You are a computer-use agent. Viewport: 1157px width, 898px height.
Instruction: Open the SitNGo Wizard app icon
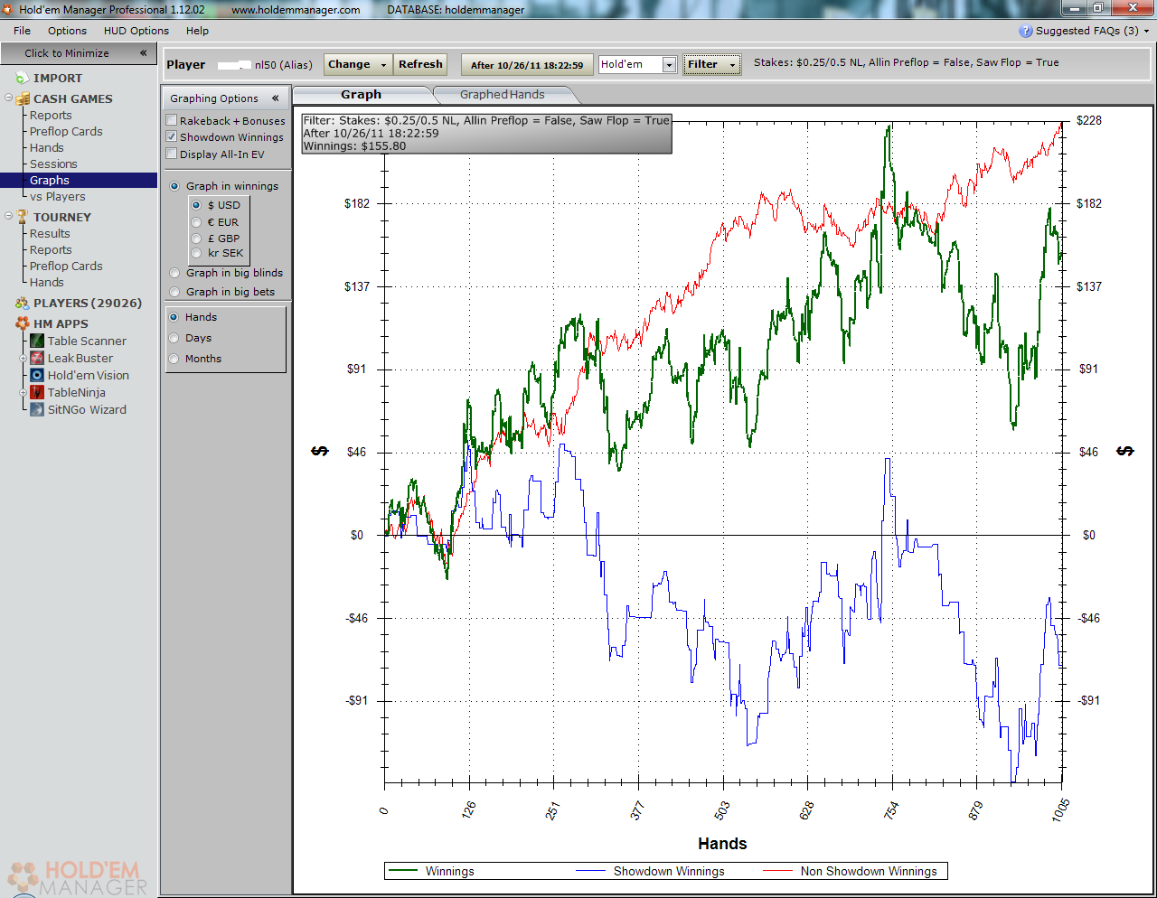coord(37,409)
